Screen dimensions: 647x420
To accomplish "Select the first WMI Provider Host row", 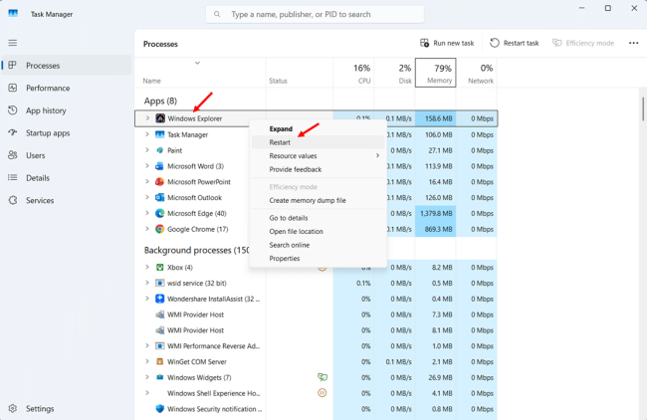I will pyautogui.click(x=317, y=315).
